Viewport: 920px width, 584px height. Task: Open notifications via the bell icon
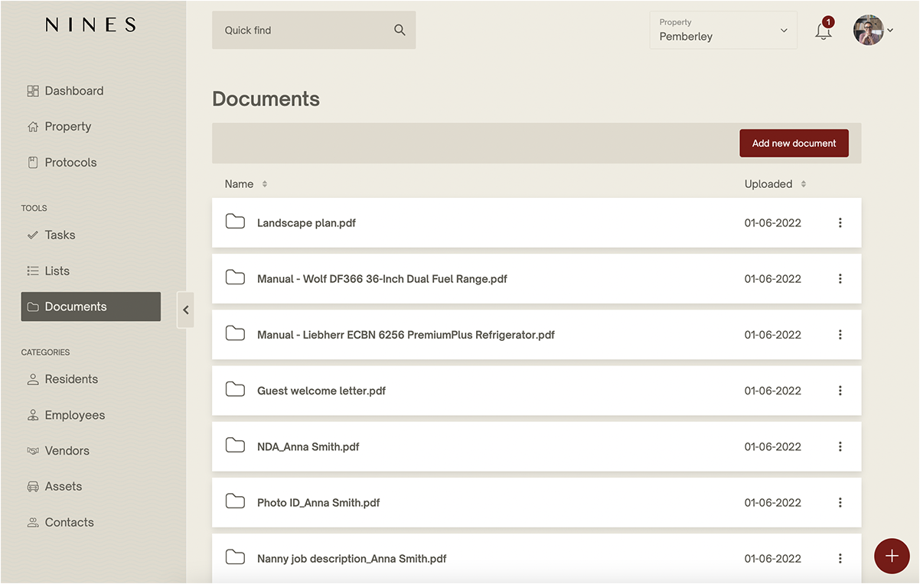tap(823, 32)
